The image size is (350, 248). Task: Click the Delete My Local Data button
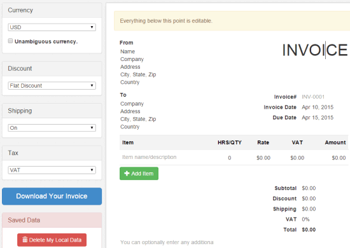[52, 240]
